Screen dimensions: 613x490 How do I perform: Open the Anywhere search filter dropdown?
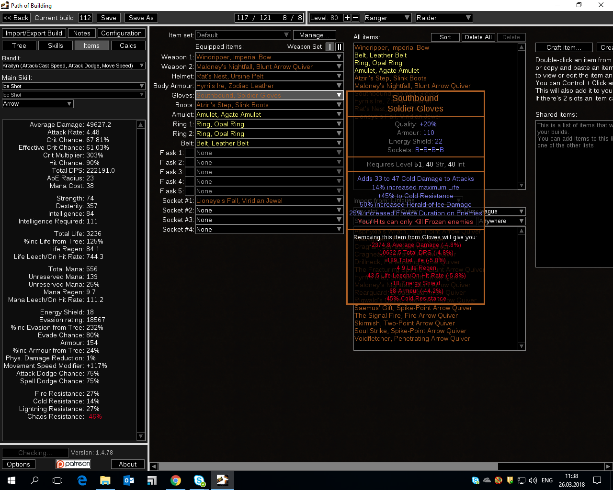pos(501,221)
